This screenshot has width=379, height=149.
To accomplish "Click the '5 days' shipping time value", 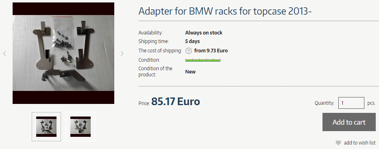I will [x=192, y=41].
